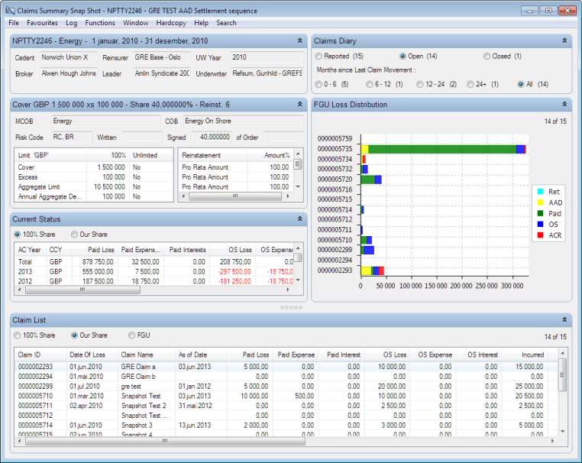Select claim row 0000005710 Snapshot Test
The width and height of the screenshot is (582, 463).
286,397
